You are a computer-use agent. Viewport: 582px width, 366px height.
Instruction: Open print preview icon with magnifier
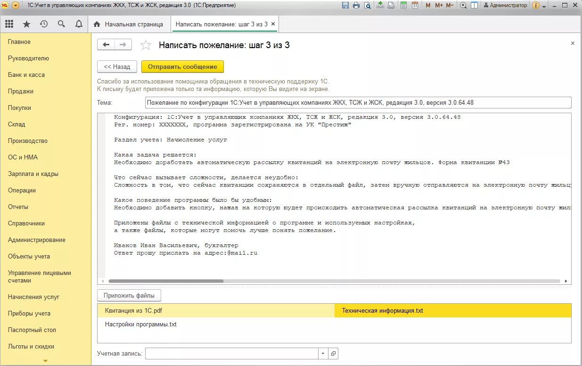click(367, 5)
